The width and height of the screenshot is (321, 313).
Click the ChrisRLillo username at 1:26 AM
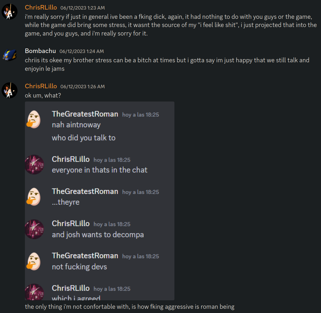pyautogui.click(x=41, y=86)
